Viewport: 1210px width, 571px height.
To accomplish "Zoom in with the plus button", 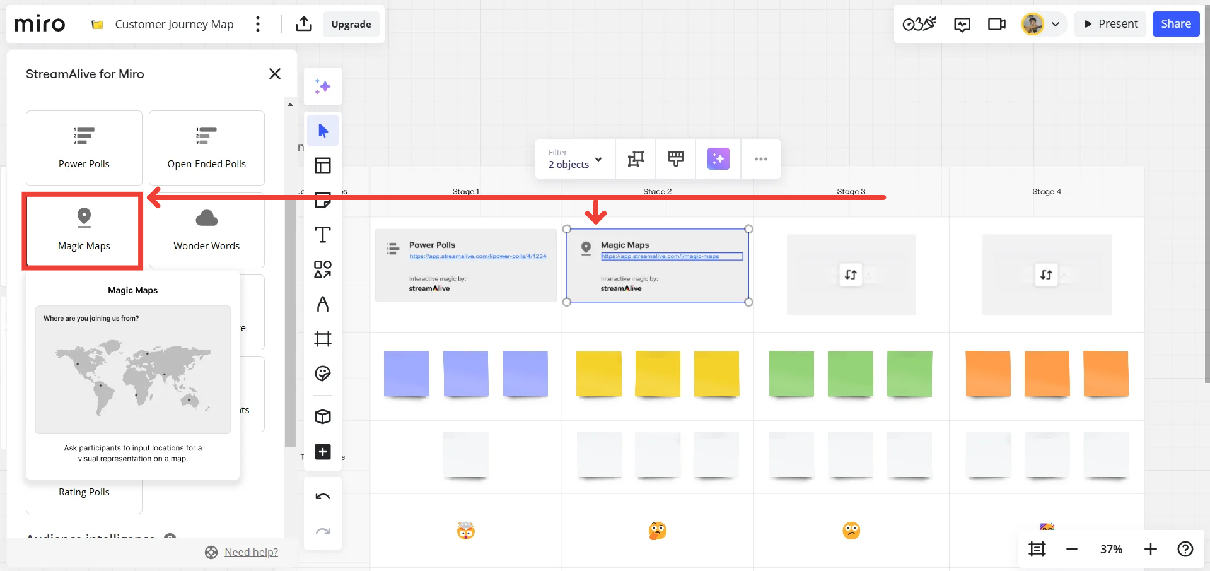I will click(x=1151, y=549).
